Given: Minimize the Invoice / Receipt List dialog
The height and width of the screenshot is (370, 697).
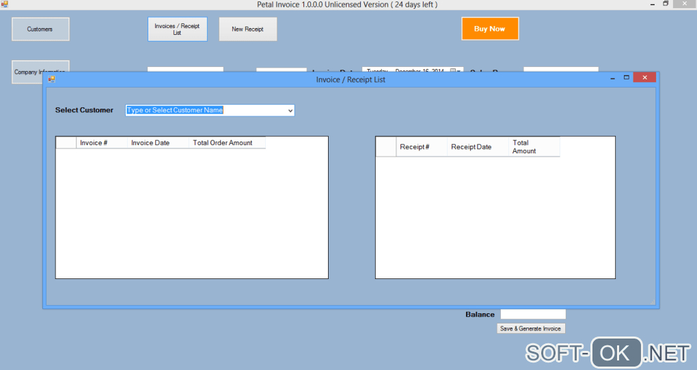Looking at the screenshot, I should coord(612,78).
